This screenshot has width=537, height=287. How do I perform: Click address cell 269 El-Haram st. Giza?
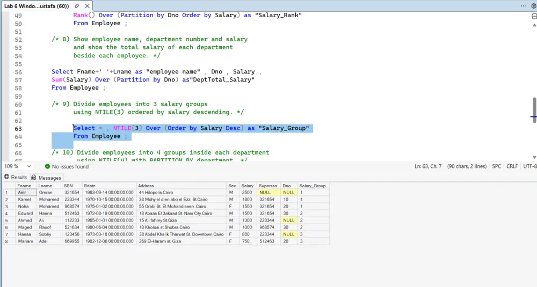pyautogui.click(x=182, y=241)
